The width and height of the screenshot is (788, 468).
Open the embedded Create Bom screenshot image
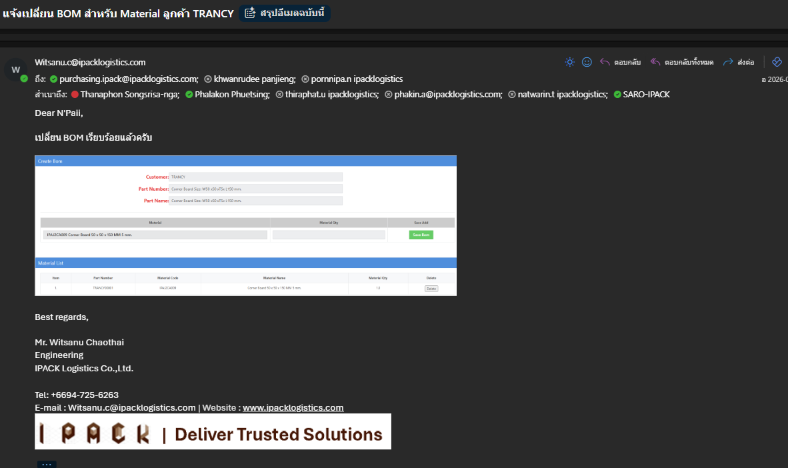click(246, 226)
